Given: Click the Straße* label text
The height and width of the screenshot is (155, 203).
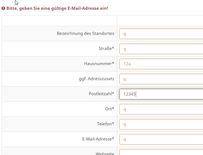Looking at the screenshot, I should click(x=106, y=49).
